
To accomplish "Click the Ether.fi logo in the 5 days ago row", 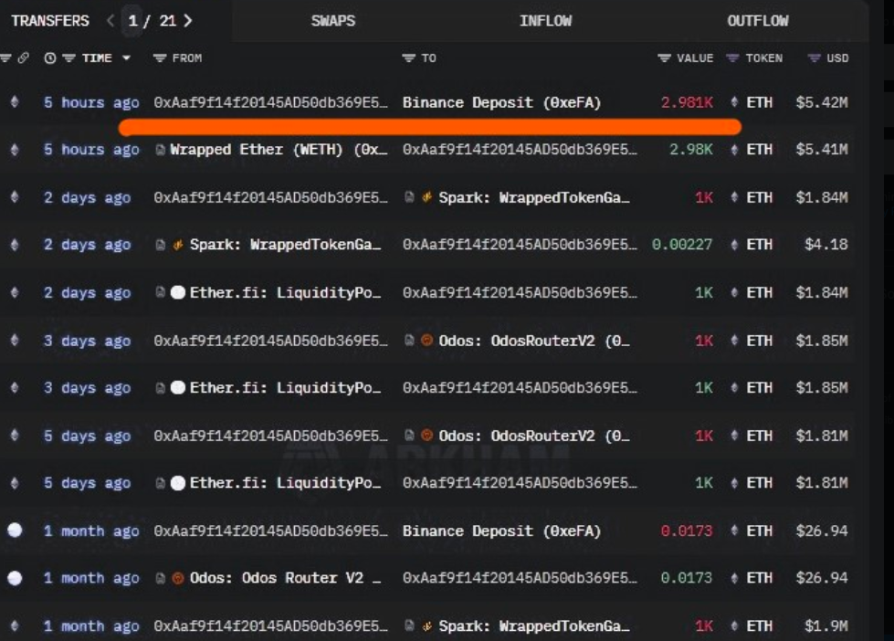I will (178, 483).
